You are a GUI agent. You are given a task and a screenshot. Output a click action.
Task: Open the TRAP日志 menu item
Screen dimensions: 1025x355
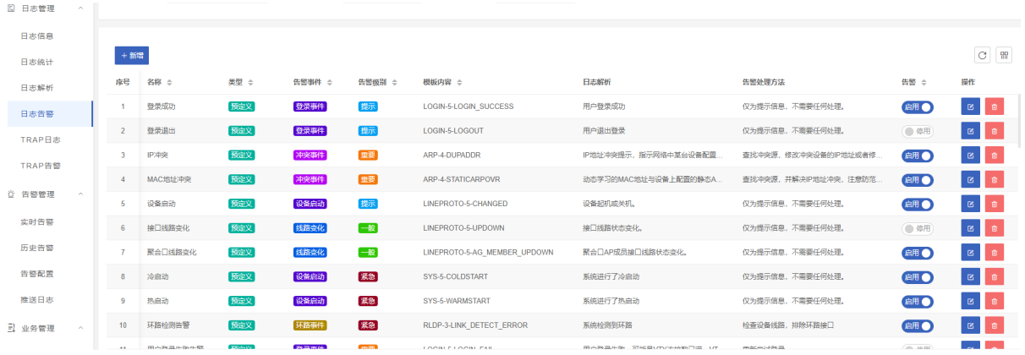pyautogui.click(x=40, y=139)
